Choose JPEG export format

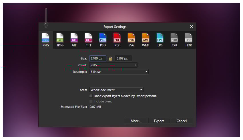click(60, 40)
